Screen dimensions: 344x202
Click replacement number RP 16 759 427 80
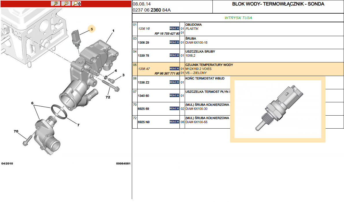167,34
